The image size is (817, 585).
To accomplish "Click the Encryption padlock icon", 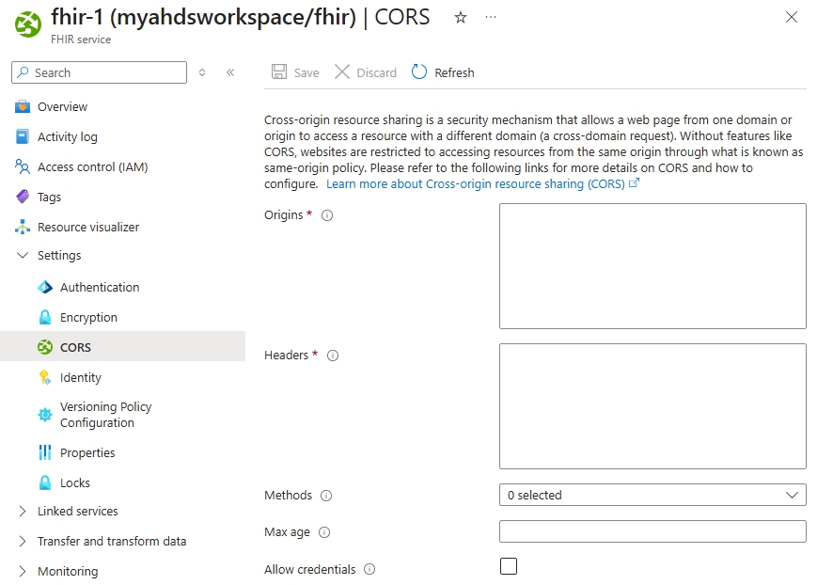I will (45, 317).
